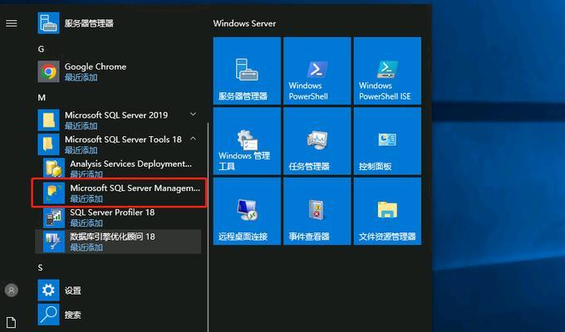
Task: Launch the Google Chrome icon
Action: tap(49, 71)
